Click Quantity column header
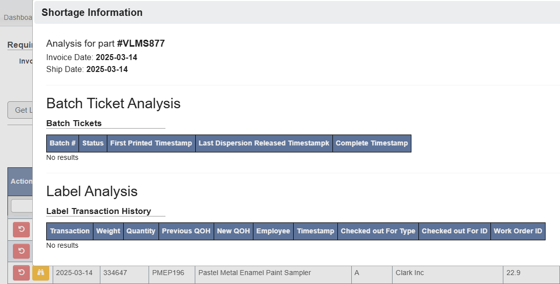Screen dimensions: 560x284 141,231
